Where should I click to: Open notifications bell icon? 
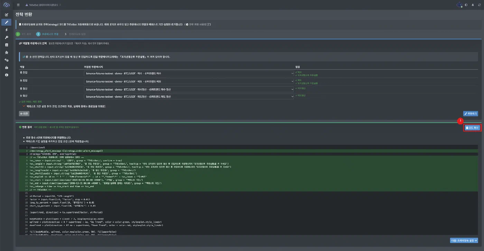tap(473, 5)
